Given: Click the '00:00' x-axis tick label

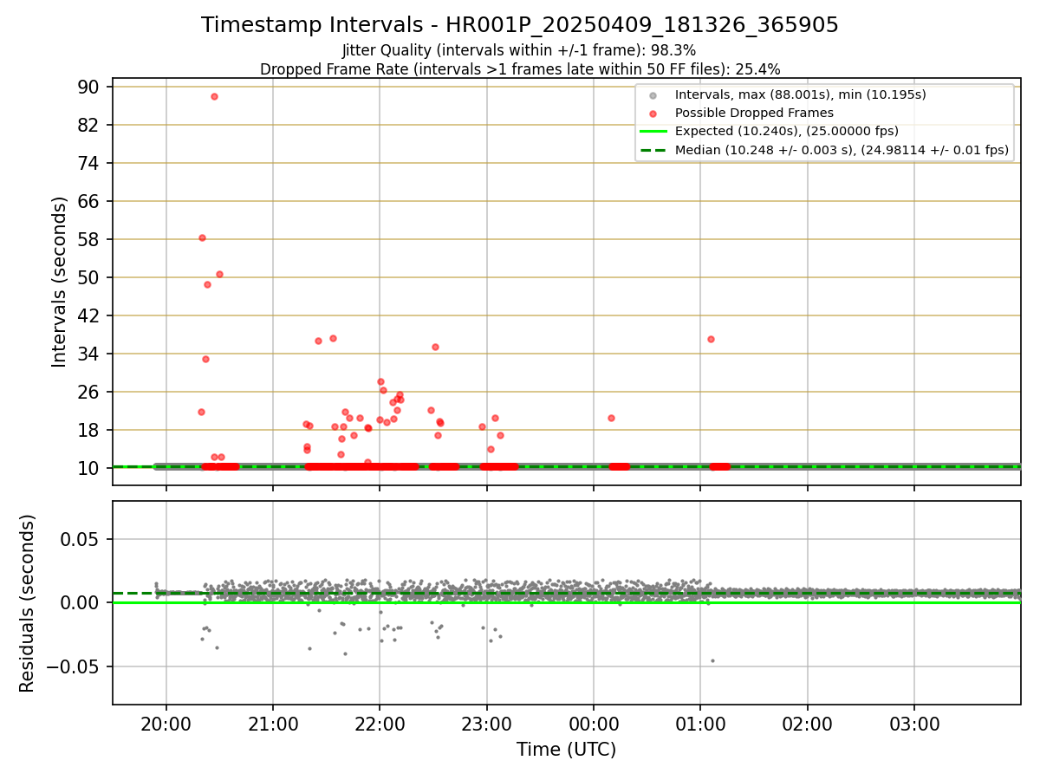Looking at the screenshot, I should tap(594, 724).
